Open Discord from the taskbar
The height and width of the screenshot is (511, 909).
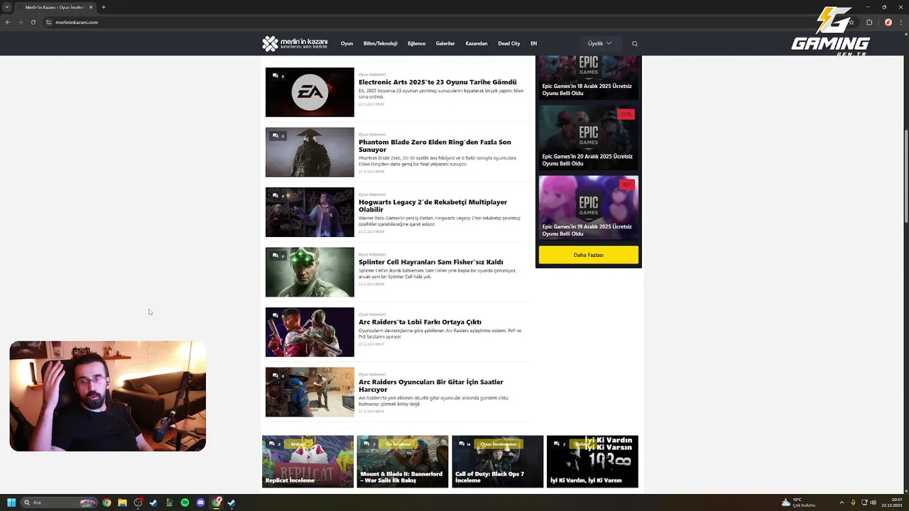(200, 502)
